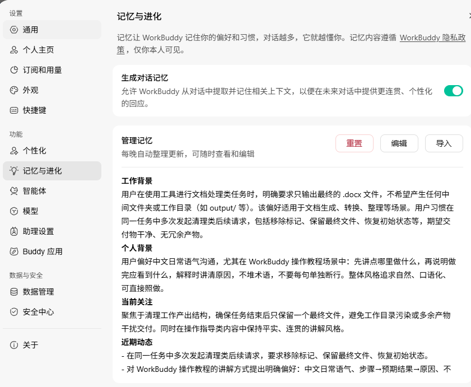Viewport: 471px width, 387px height.
Task: Open 快捷键 settings
Action: point(52,110)
